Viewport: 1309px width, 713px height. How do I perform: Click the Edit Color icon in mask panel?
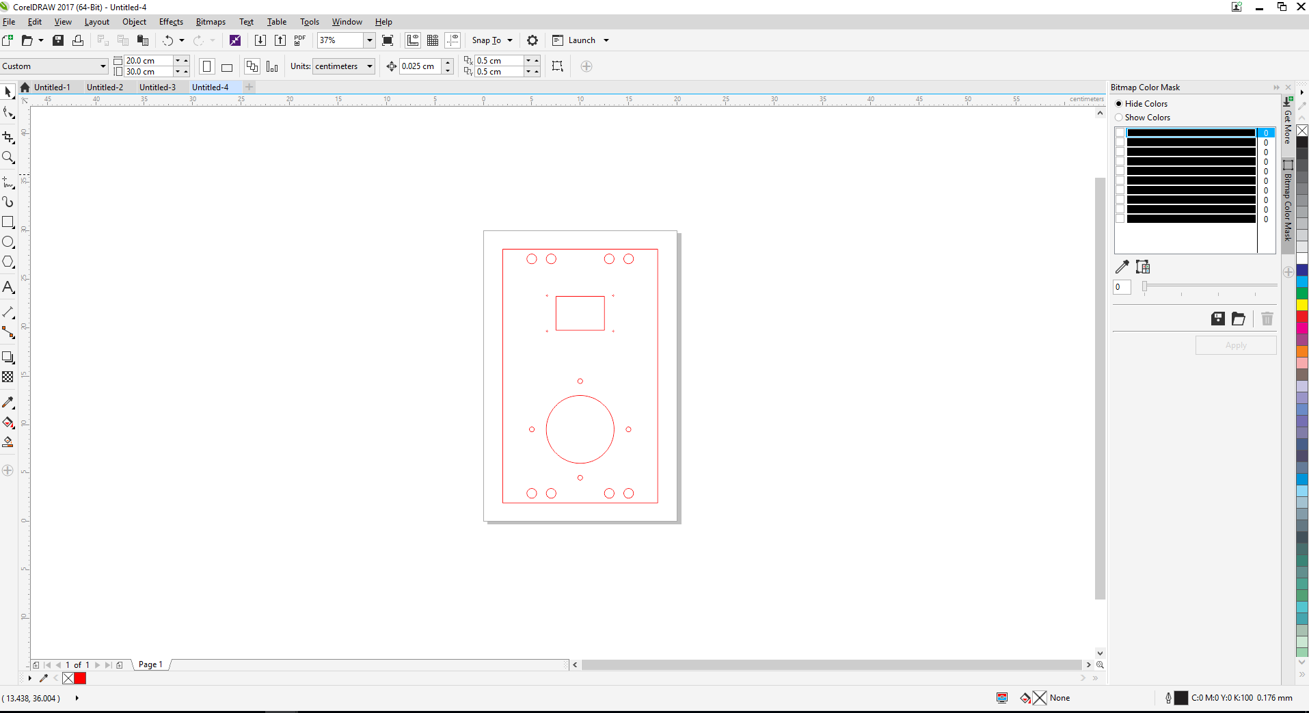click(x=1143, y=267)
